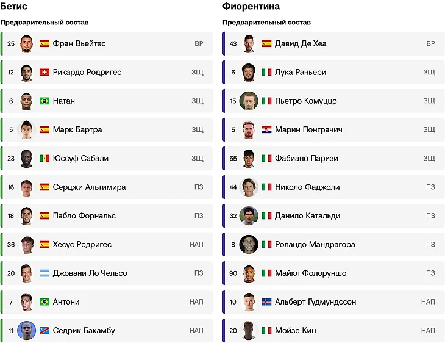Select the Пабло Форнальс lineup row

pyautogui.click(x=107, y=215)
